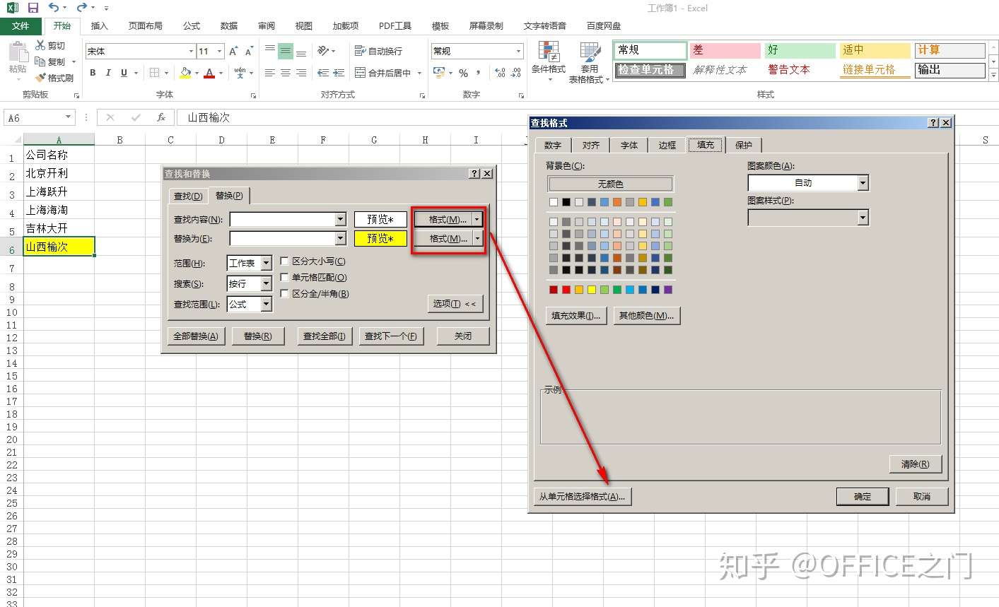Viewport: 999px width, 607px height.
Task: Switch to the 字体 tab in 查找格式 dialog
Action: [x=629, y=145]
